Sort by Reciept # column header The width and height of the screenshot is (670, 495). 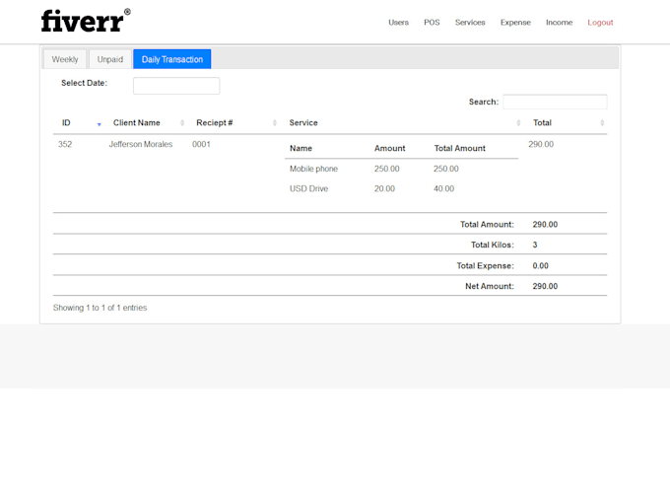[x=234, y=123]
